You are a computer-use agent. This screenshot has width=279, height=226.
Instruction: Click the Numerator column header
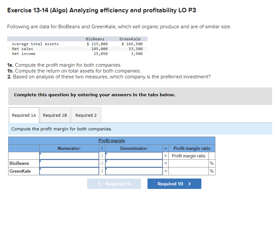69,148
